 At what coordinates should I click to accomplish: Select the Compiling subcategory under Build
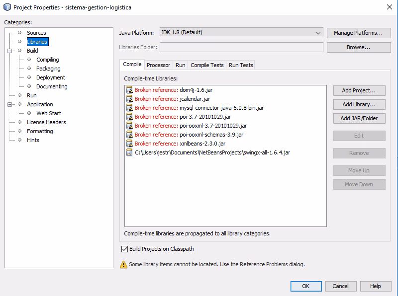click(x=47, y=59)
